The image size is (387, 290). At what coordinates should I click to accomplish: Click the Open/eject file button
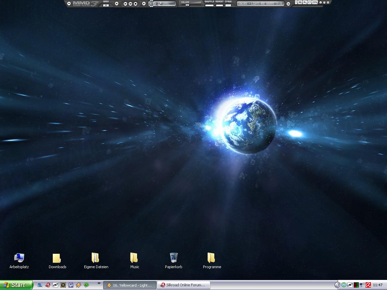106,5
